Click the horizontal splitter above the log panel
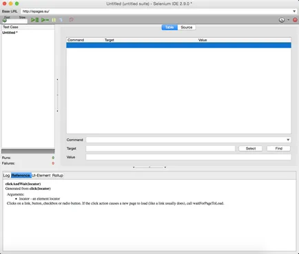 tap(149, 167)
